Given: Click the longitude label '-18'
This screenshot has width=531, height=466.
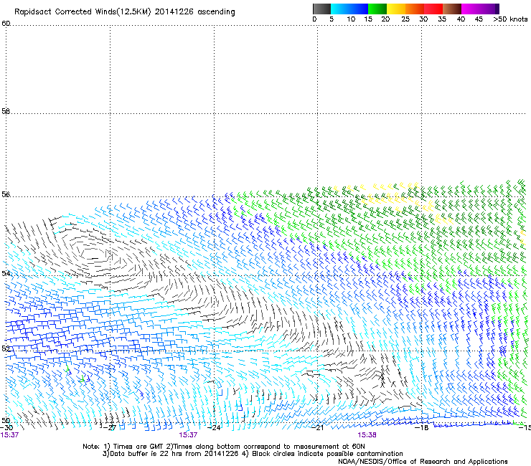Looking at the screenshot, I should (422, 428).
